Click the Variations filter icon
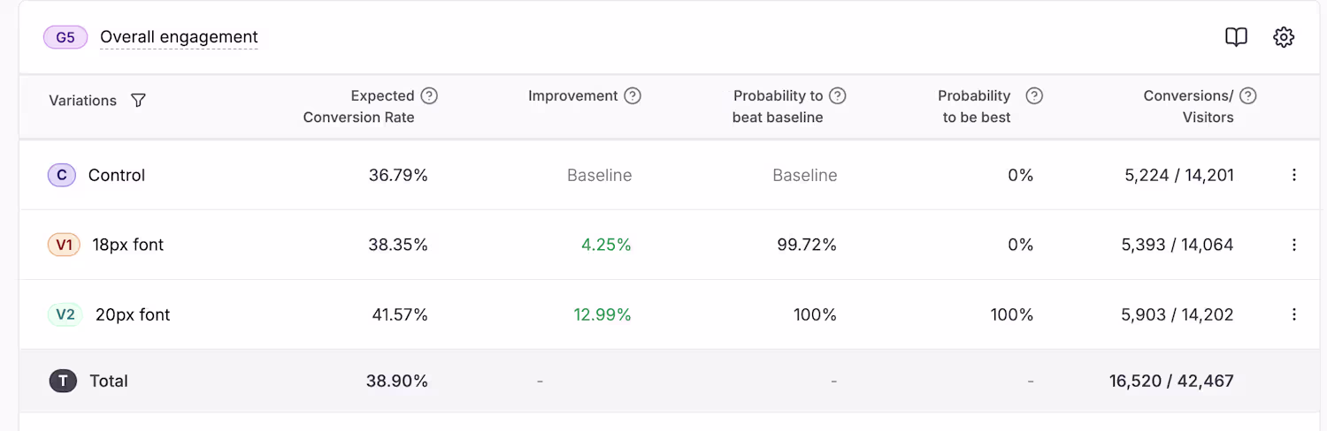The height and width of the screenshot is (431, 1327). (x=138, y=101)
